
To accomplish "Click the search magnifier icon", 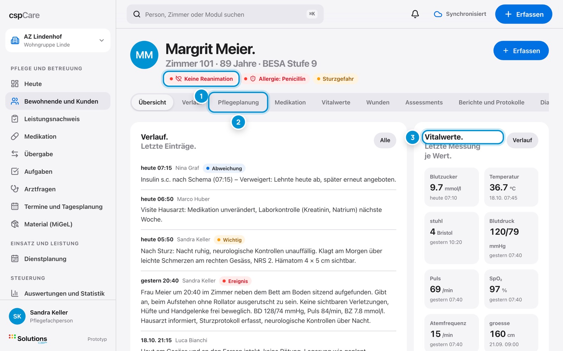I will (137, 14).
